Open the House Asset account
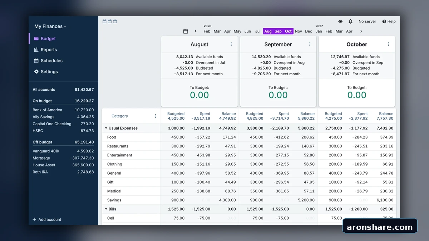The image size is (429, 241). point(63,165)
